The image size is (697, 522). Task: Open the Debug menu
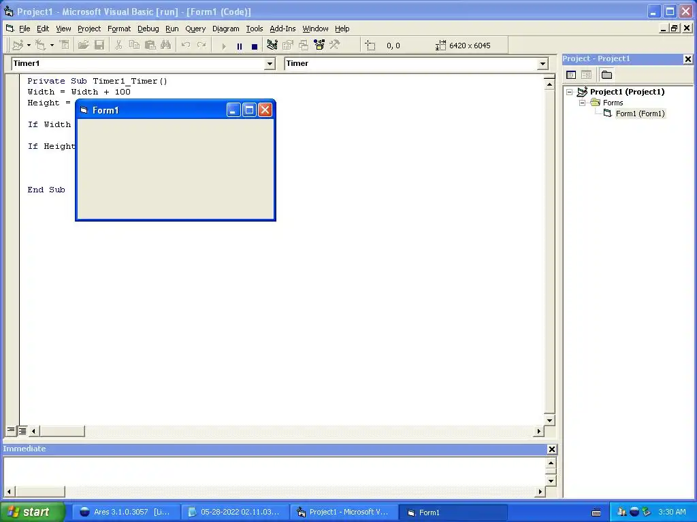coord(148,29)
